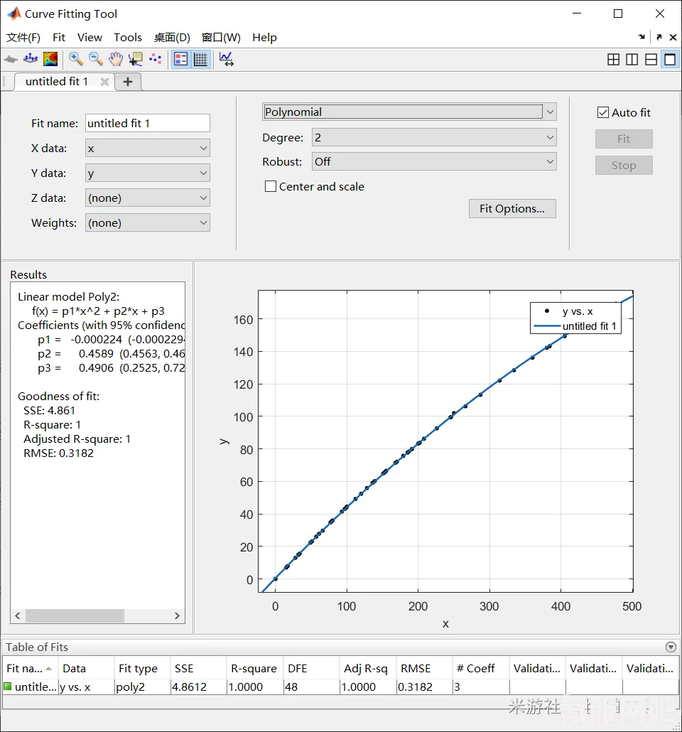The width and height of the screenshot is (682, 732).
Task: Open the Help menu
Action: [265, 38]
